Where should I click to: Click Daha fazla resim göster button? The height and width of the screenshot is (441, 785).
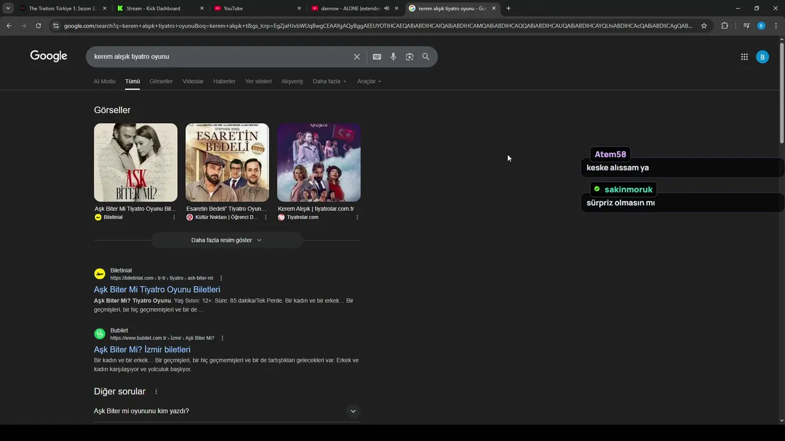(x=227, y=240)
